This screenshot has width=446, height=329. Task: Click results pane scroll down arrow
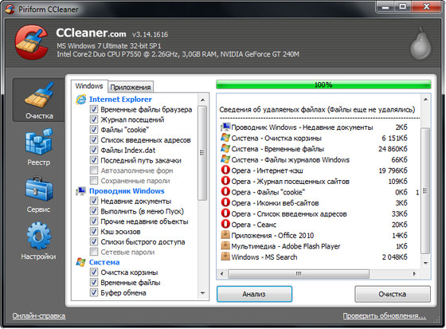pos(425,263)
